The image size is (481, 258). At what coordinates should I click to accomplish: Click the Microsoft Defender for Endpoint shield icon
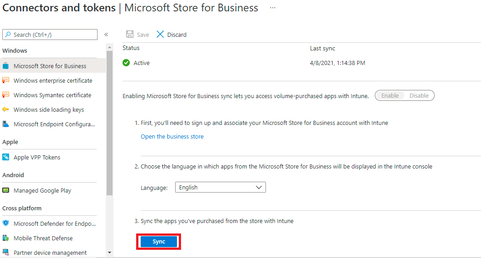pyautogui.click(x=5, y=223)
